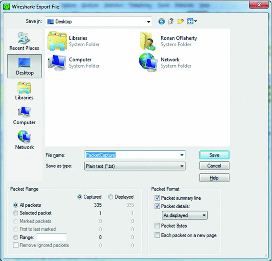
Task: Click the Save in label
Action: click(34, 21)
